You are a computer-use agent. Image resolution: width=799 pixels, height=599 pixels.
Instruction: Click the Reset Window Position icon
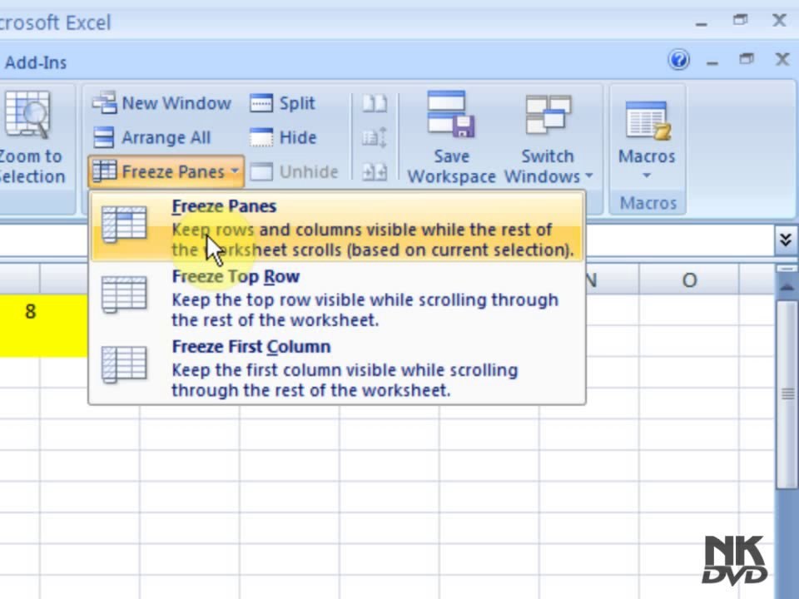tap(375, 171)
